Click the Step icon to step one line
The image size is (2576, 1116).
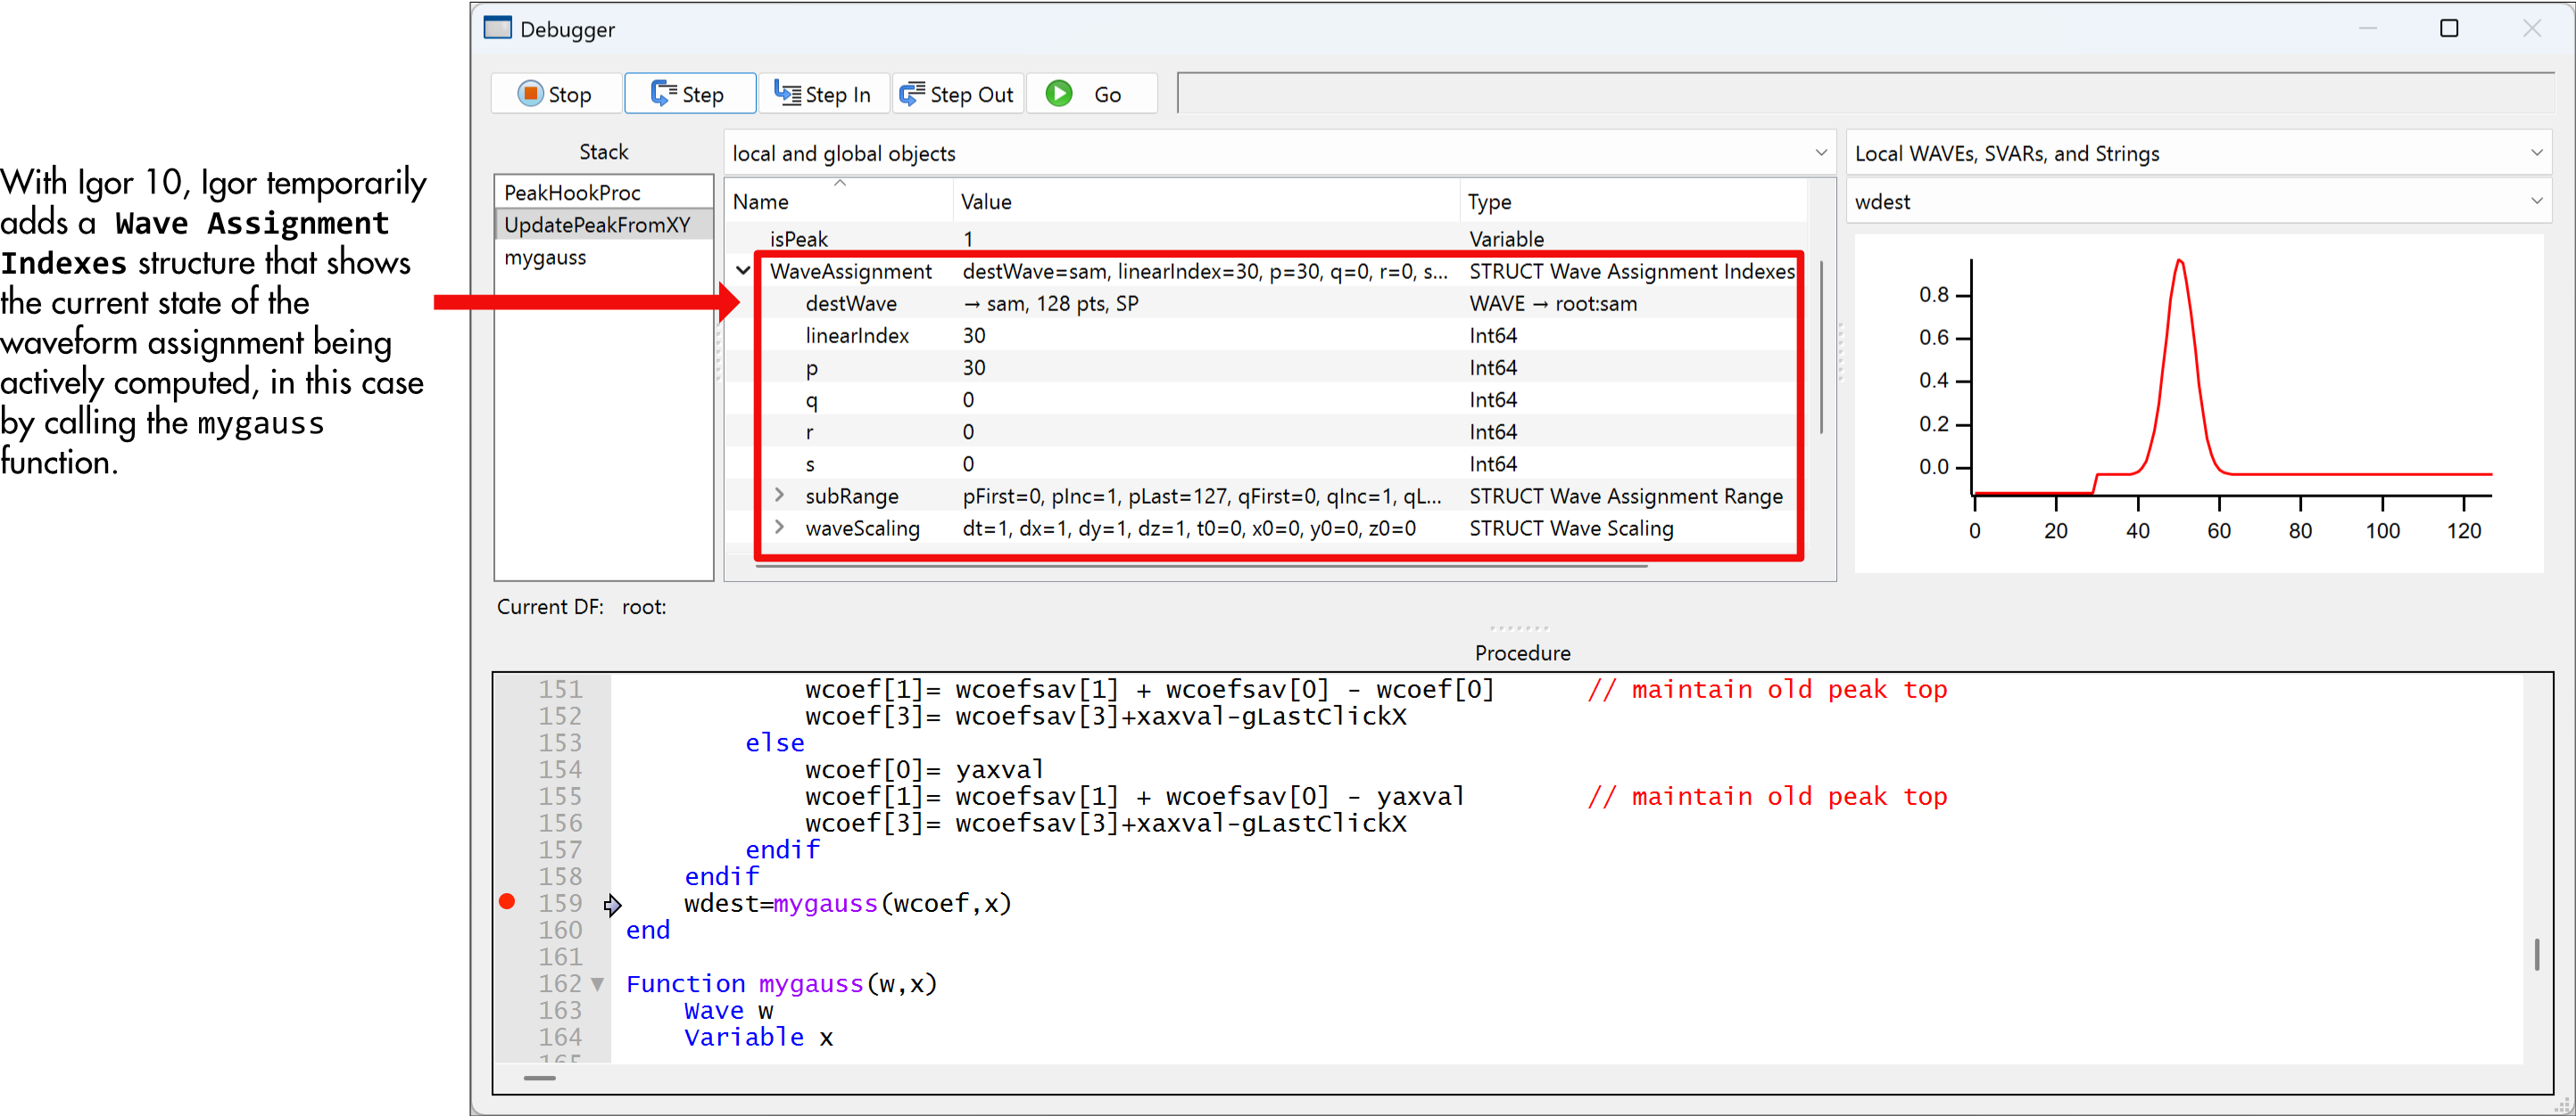pyautogui.click(x=662, y=93)
